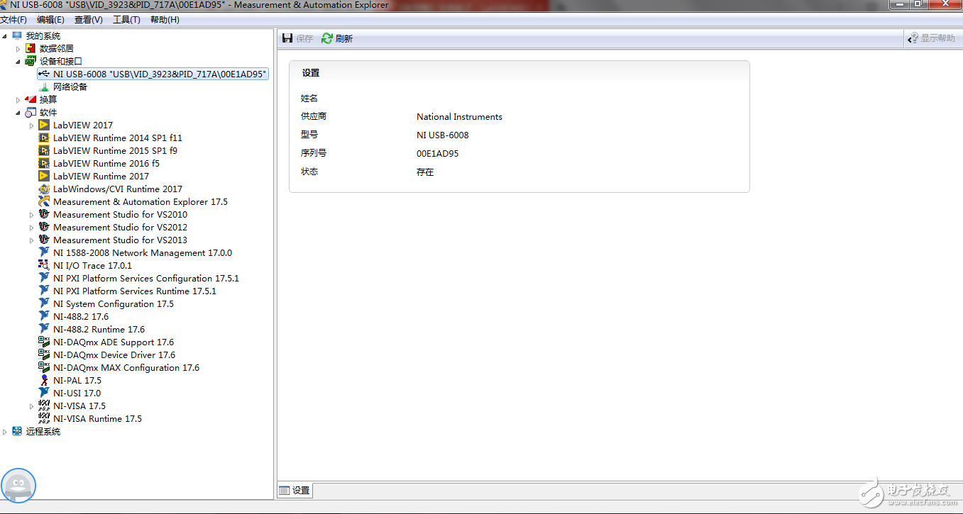Click the NI System Configuration 17.5 icon
This screenshot has height=514, width=963.
coord(44,304)
